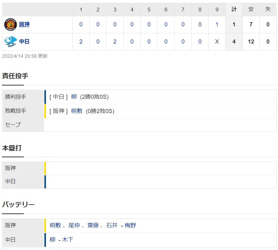Click Chunichi's 3rd inning score of 2
This screenshot has width=278, height=250.
coord(115,42)
